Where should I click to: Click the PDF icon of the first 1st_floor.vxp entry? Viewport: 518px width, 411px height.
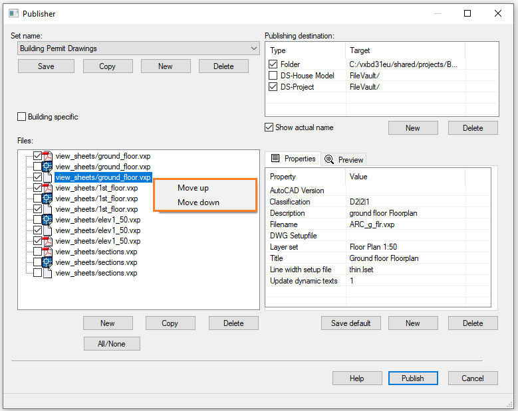[48, 188]
